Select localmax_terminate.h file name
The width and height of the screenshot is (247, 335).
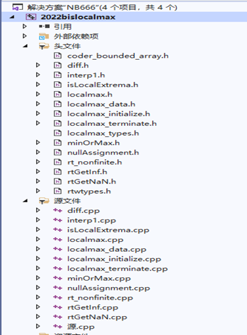click(x=112, y=123)
